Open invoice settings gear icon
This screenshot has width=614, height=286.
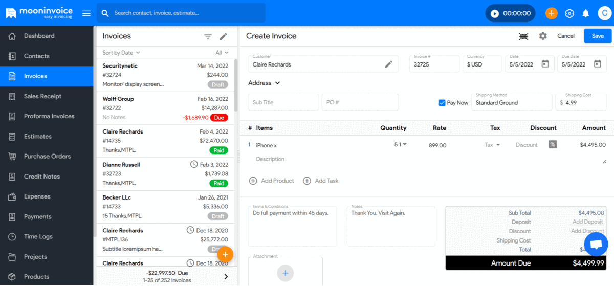click(x=543, y=36)
